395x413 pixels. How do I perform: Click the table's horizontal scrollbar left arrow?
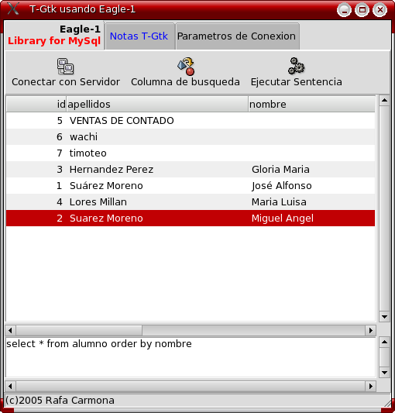coord(11,330)
